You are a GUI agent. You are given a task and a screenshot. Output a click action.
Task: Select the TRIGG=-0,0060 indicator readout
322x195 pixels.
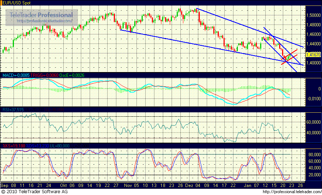(x=44, y=75)
